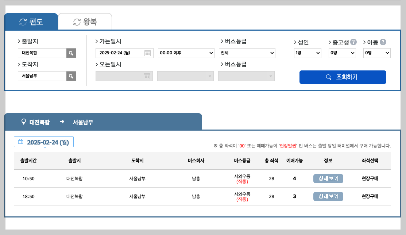Screen dimensions: 406x235
Task: Click 상세보기 for the 18:50 bus
Action: [328, 196]
